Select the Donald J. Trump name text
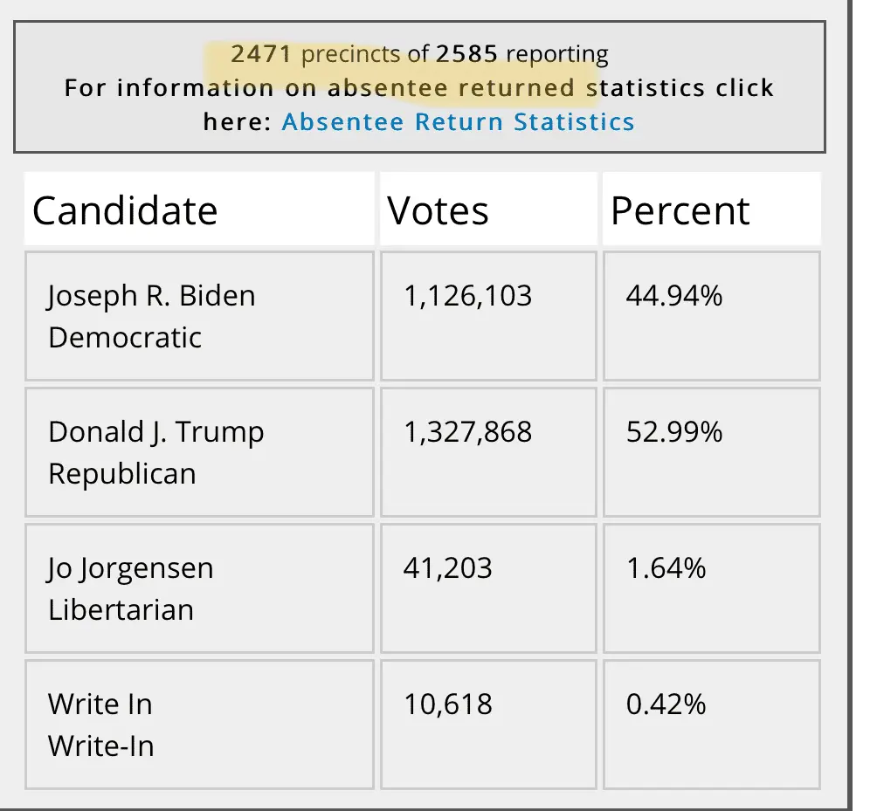 [155, 432]
